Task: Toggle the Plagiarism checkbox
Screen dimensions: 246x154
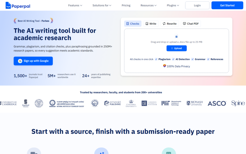Action: pos(156,59)
